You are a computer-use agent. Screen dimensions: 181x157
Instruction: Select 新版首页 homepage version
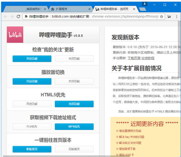(x=32, y=149)
